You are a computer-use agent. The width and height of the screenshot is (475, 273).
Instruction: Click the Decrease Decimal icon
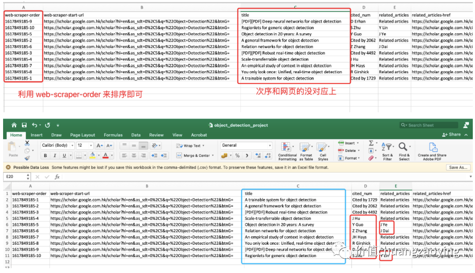268,155
